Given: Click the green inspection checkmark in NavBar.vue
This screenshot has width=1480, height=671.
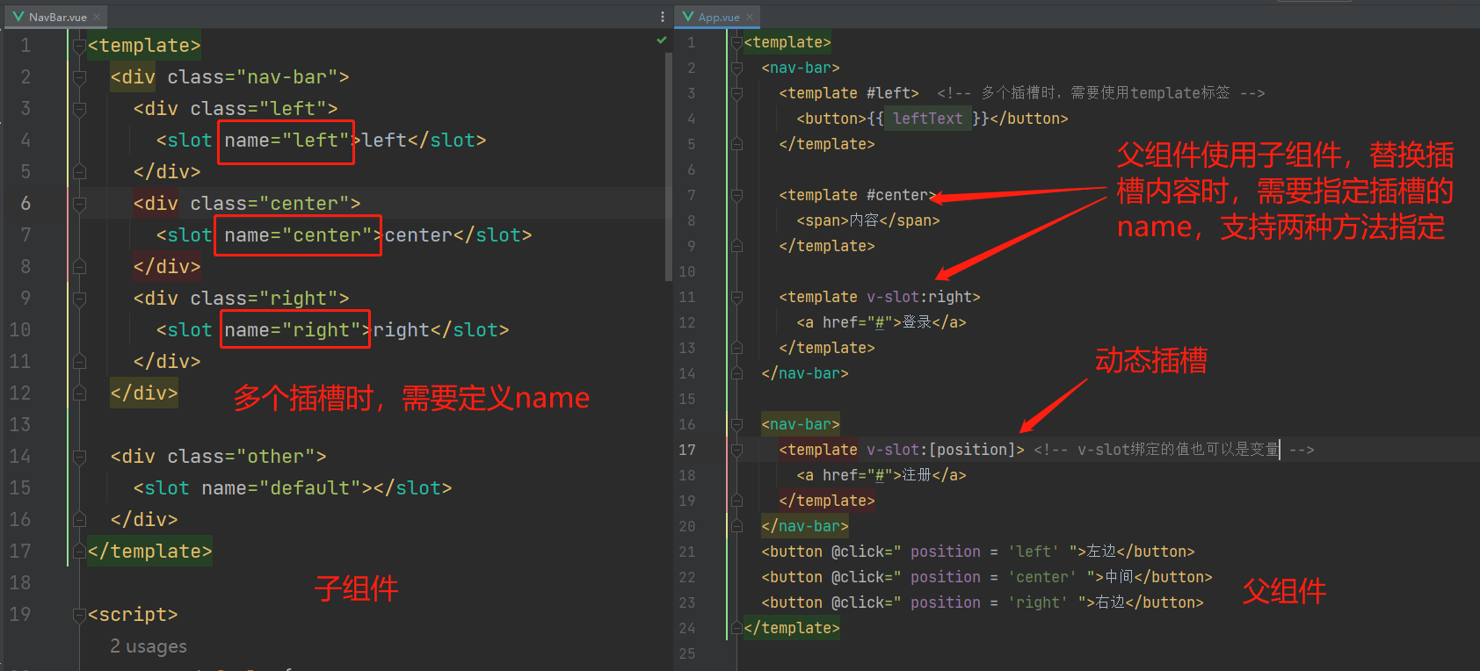Looking at the screenshot, I should tap(662, 40).
